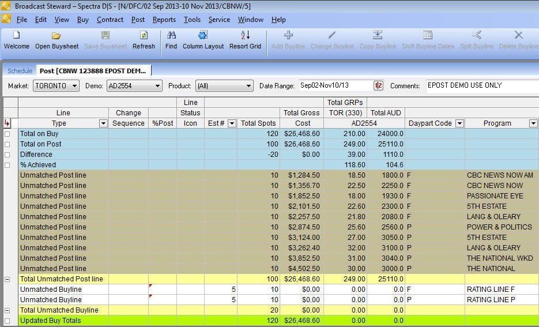
Task: Click the Cost column header
Action: (302, 123)
